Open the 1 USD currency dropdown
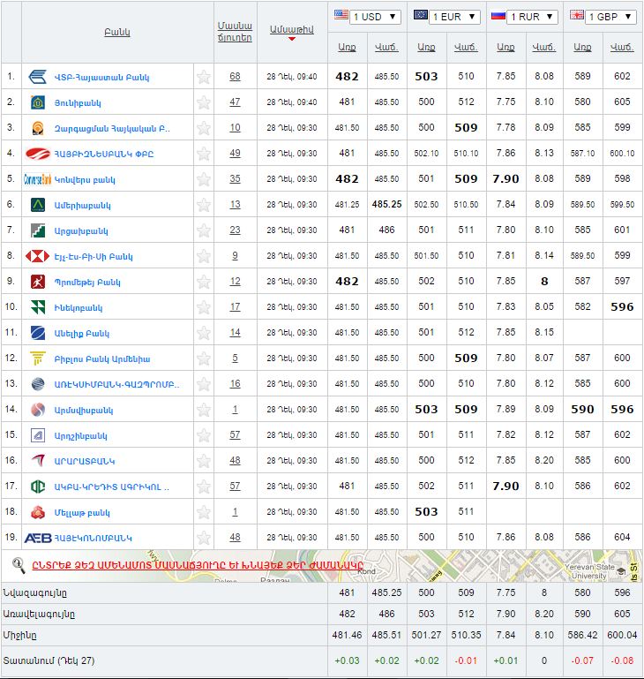644x679 pixels. point(367,17)
